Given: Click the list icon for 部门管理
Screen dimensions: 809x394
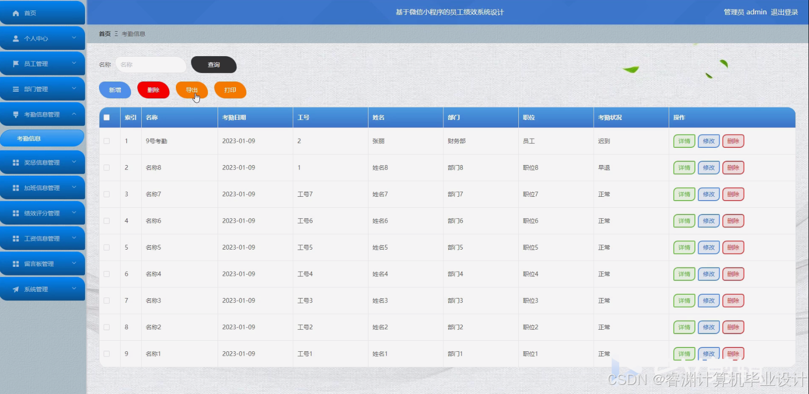Looking at the screenshot, I should (16, 89).
